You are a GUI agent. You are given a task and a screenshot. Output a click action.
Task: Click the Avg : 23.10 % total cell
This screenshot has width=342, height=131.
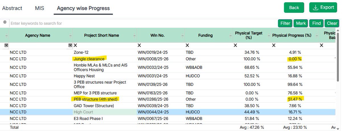point(295,127)
